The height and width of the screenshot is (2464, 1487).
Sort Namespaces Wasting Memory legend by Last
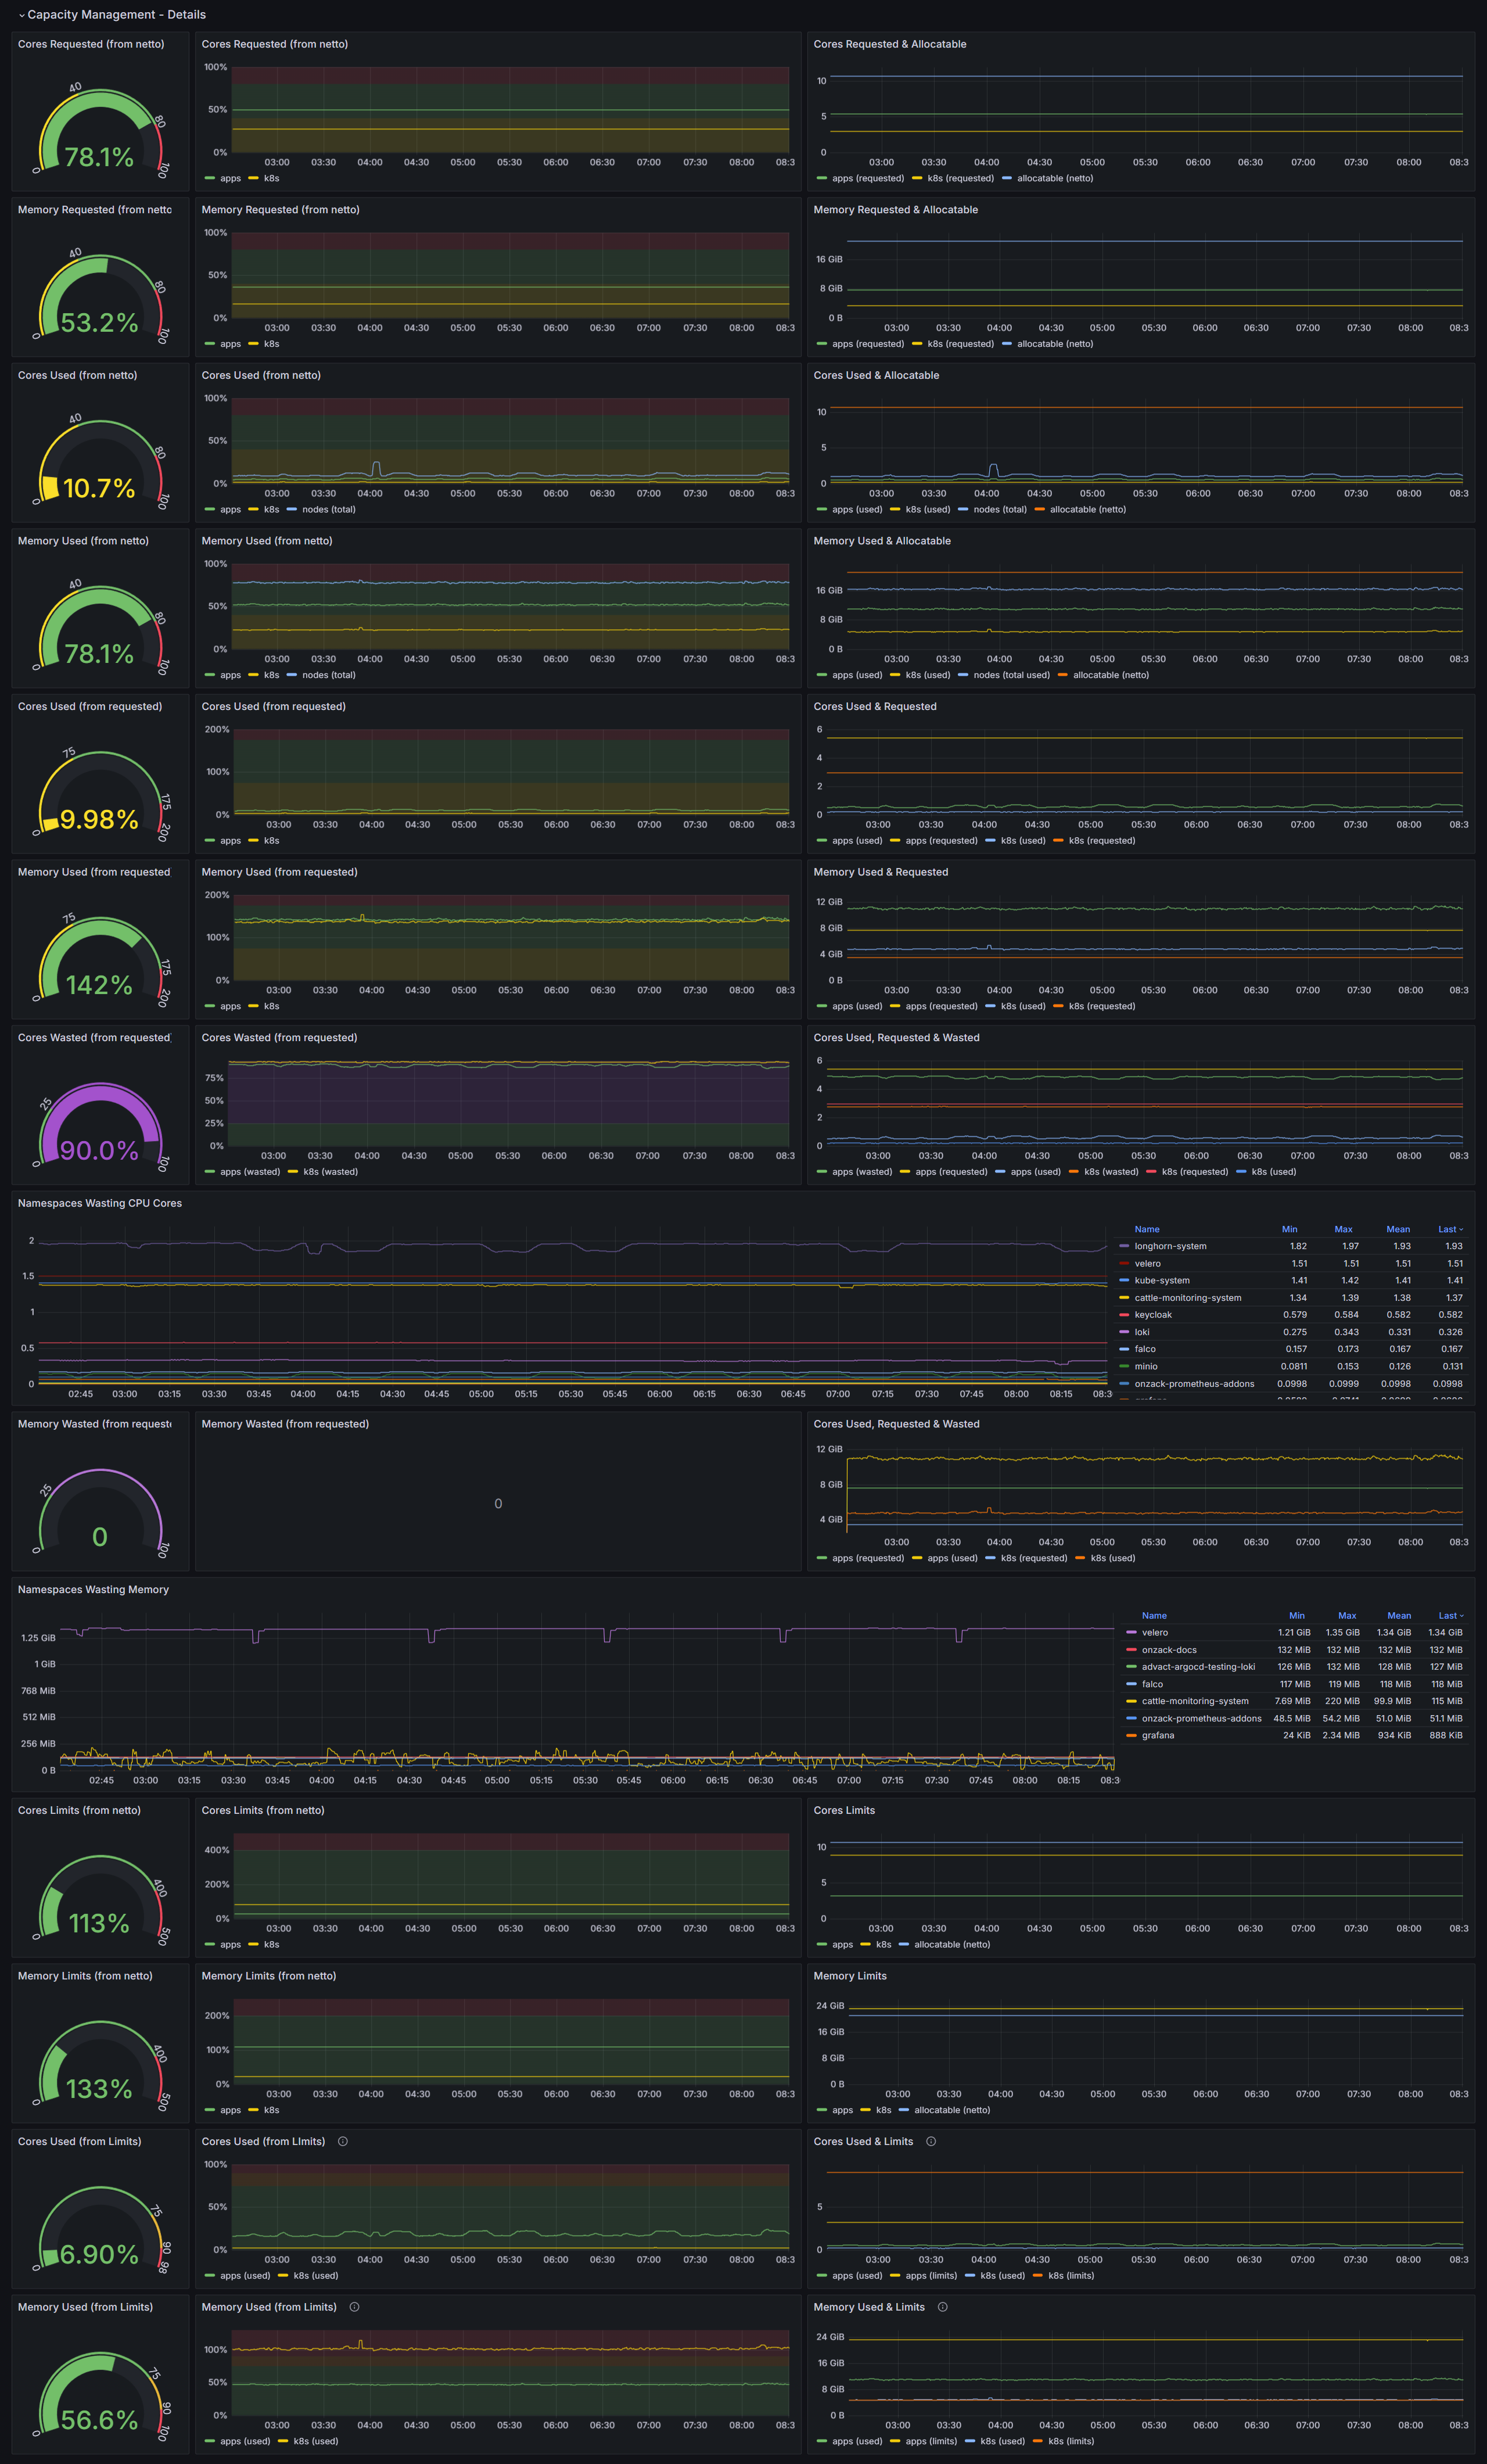tap(1448, 1615)
